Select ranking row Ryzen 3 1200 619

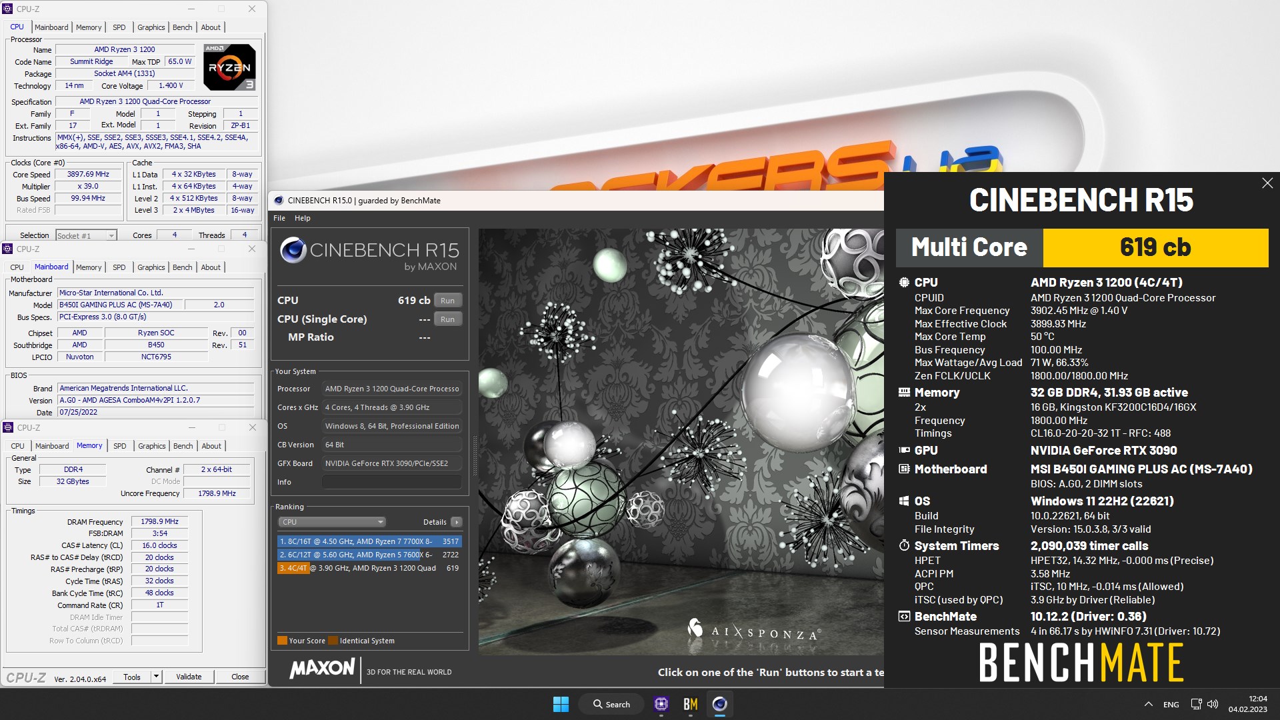coord(369,568)
